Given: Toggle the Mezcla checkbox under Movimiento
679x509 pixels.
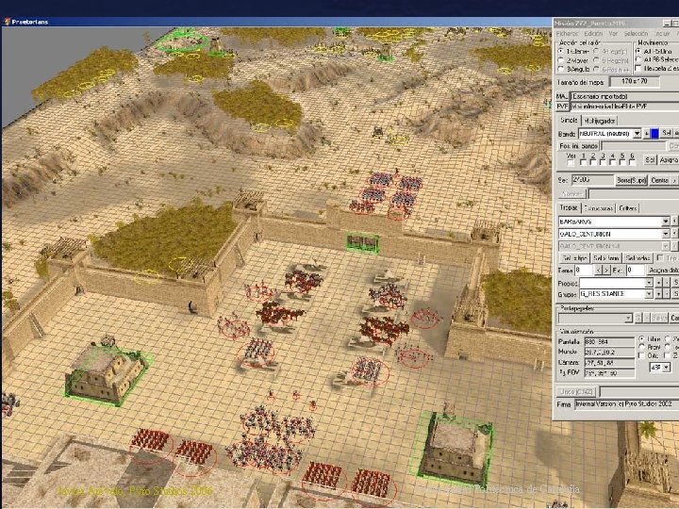Looking at the screenshot, I should click(638, 68).
